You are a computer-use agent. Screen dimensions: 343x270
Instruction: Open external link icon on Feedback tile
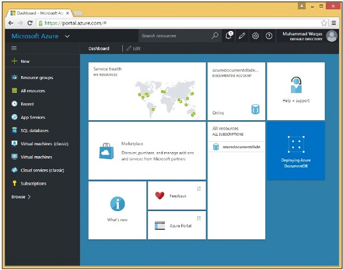(198, 188)
